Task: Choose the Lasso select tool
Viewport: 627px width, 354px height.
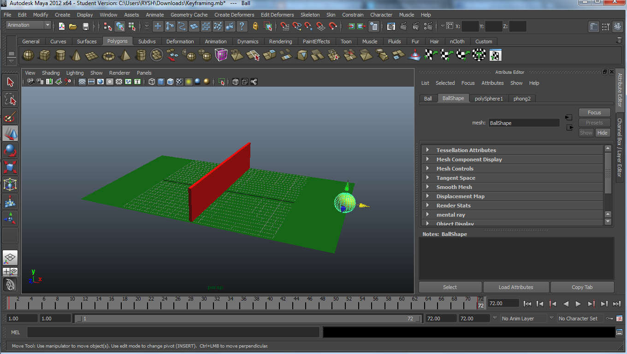Action: coord(10,99)
